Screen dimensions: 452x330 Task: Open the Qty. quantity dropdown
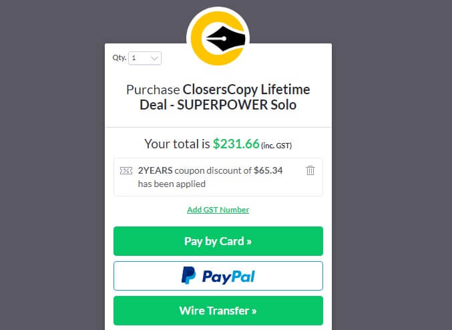pyautogui.click(x=145, y=58)
